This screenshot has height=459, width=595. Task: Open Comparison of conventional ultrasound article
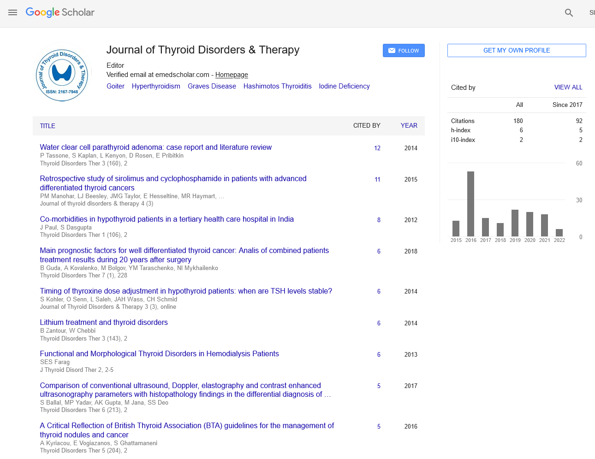185,390
